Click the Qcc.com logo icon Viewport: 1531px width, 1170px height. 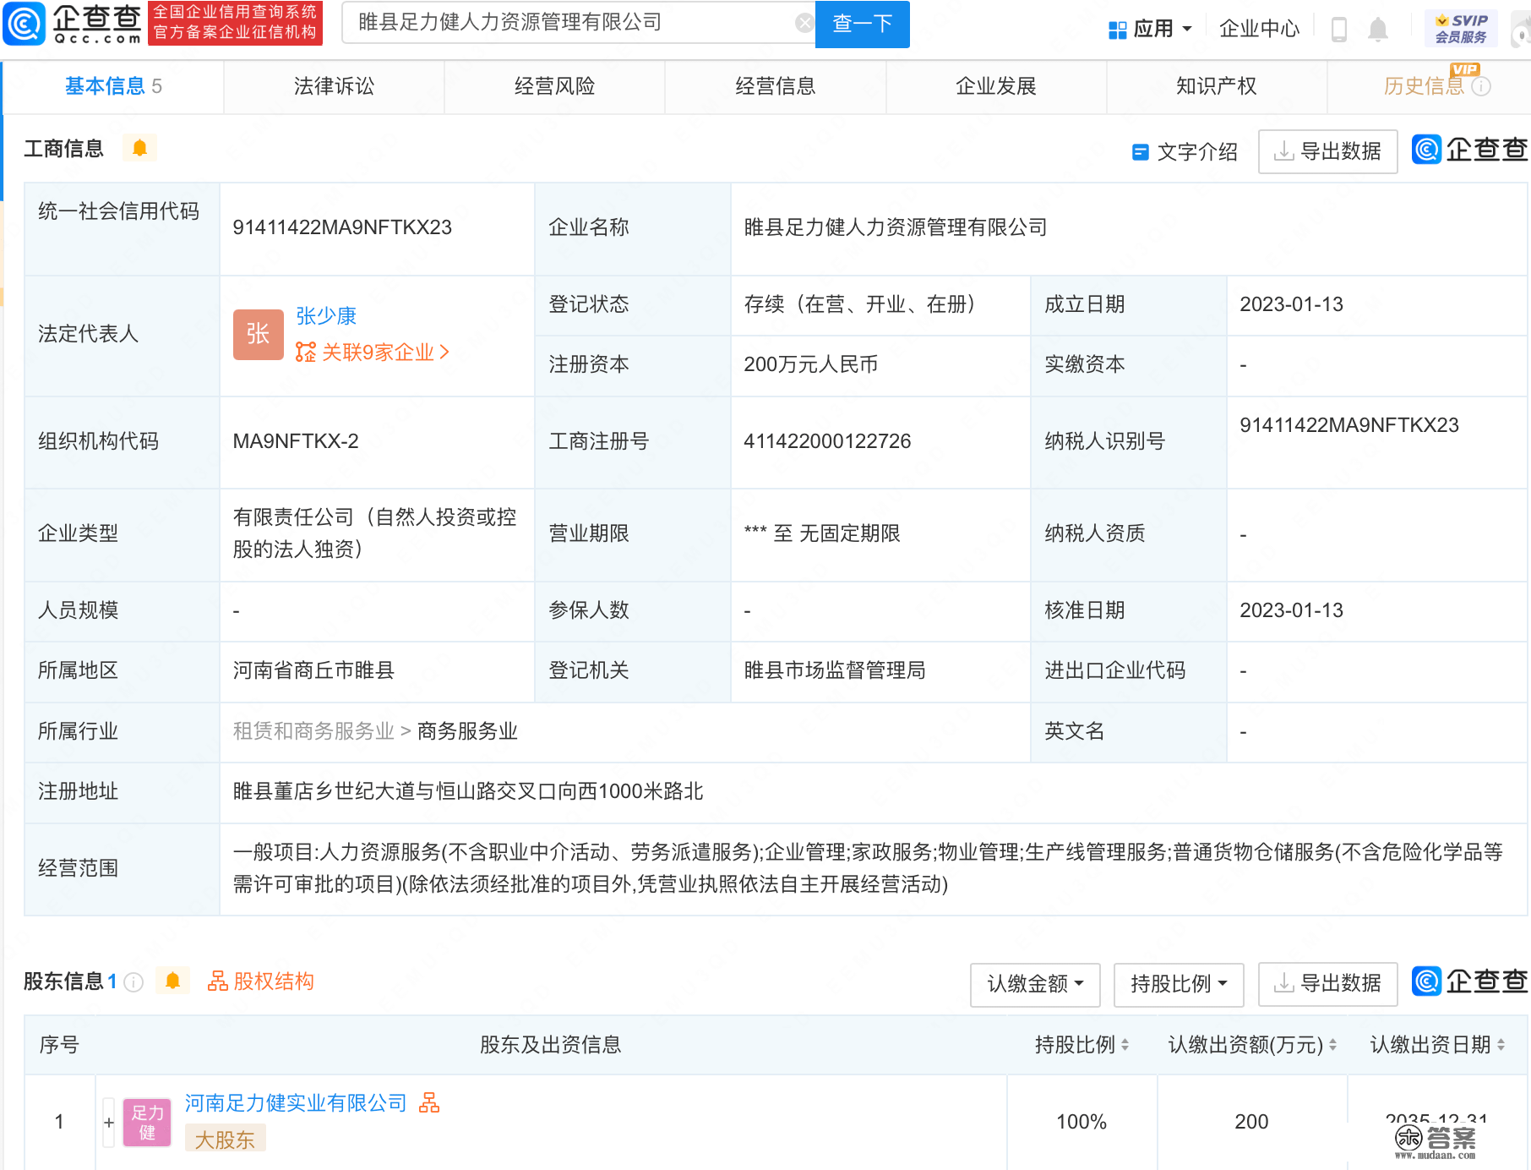24,24
